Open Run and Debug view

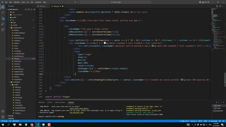[3, 24]
